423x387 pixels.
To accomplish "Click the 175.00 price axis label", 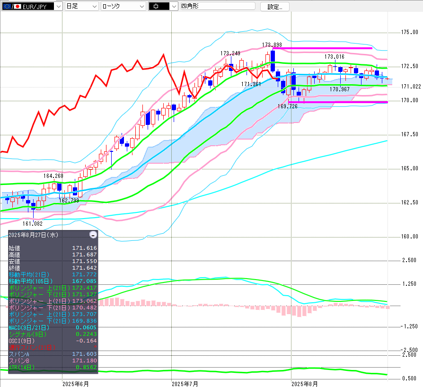I will click(409, 32).
